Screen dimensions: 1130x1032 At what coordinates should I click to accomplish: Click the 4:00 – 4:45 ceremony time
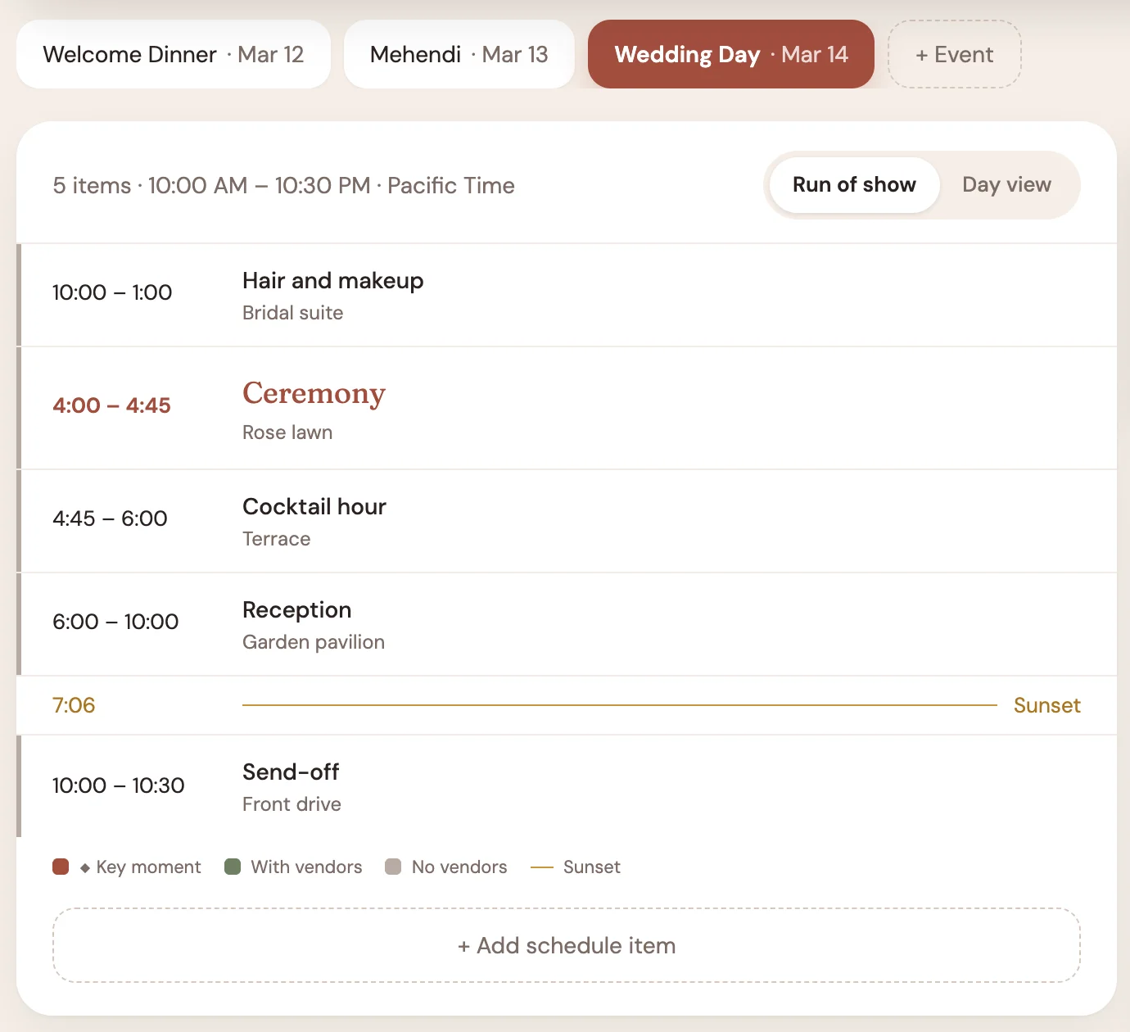click(111, 405)
